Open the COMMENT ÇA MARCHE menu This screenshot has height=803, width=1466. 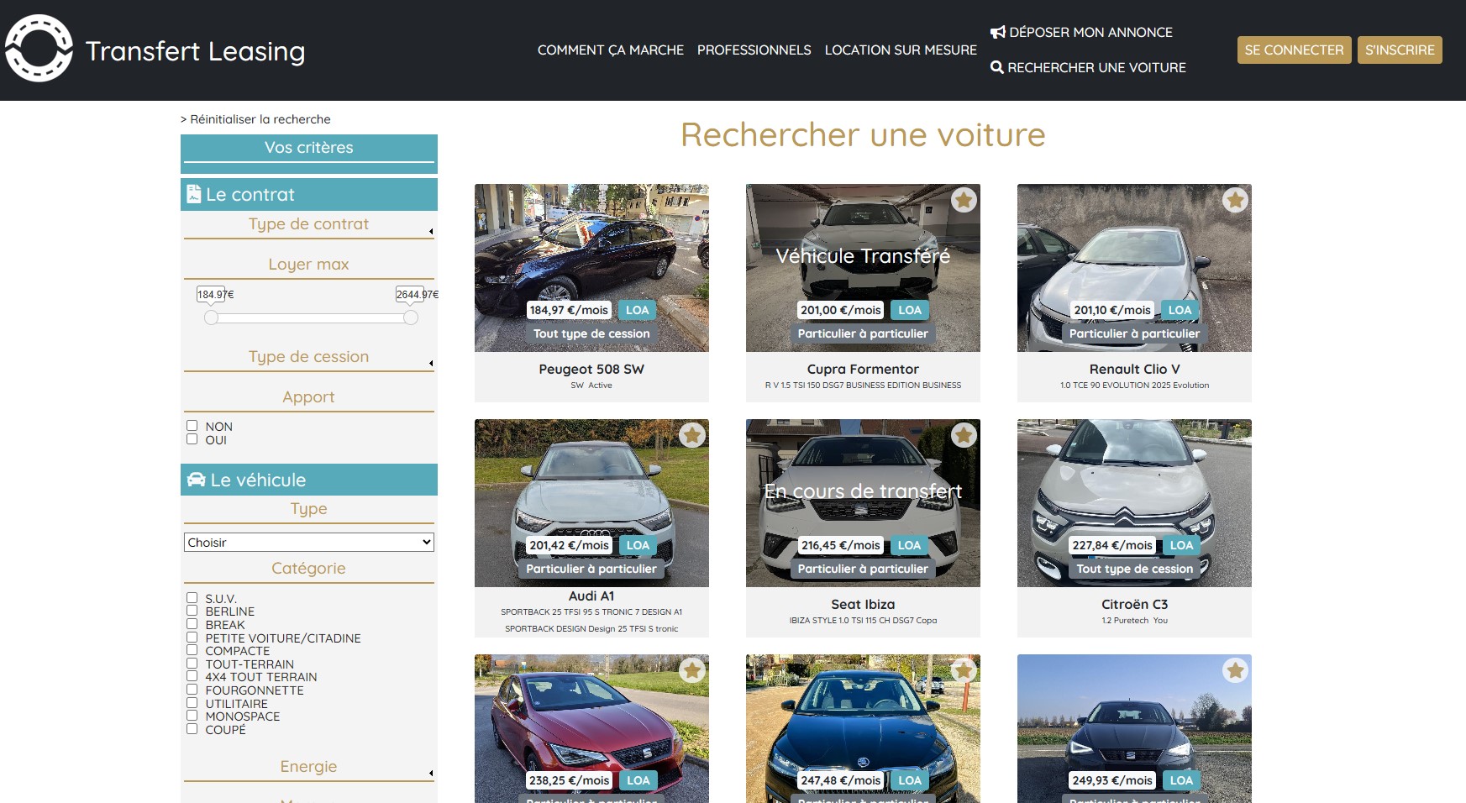coord(611,50)
